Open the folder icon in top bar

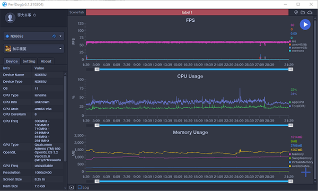pos(303,12)
